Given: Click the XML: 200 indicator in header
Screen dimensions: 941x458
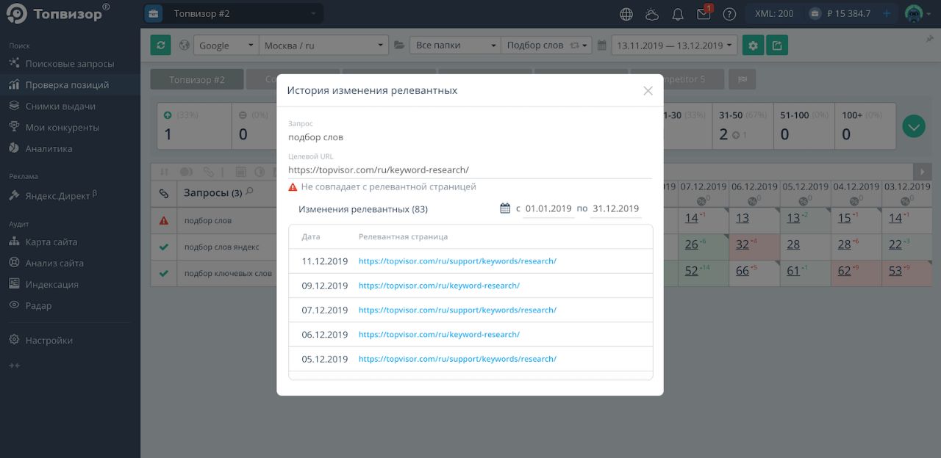Looking at the screenshot, I should click(x=774, y=13).
